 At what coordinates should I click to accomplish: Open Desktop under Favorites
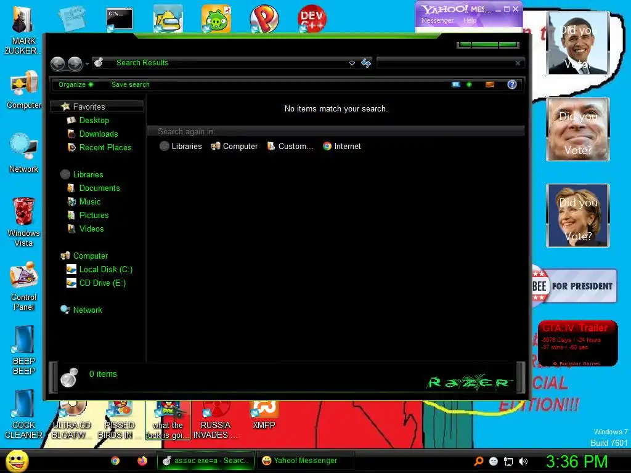pos(94,120)
